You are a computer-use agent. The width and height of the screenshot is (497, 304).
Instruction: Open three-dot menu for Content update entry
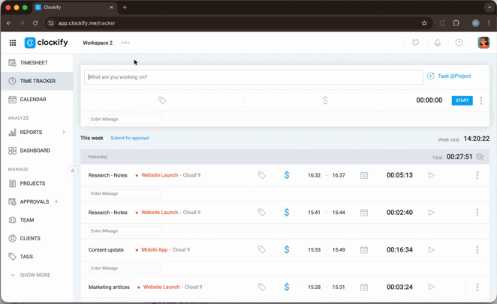(x=477, y=250)
